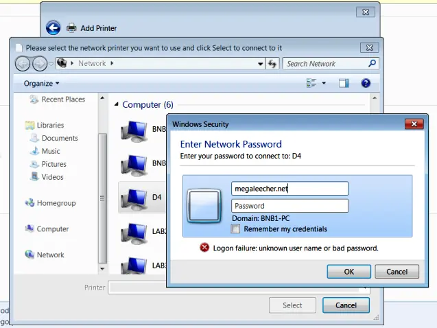437x328 pixels.
Task: Click the blue back arrow in Add Printer
Action: coord(53,28)
